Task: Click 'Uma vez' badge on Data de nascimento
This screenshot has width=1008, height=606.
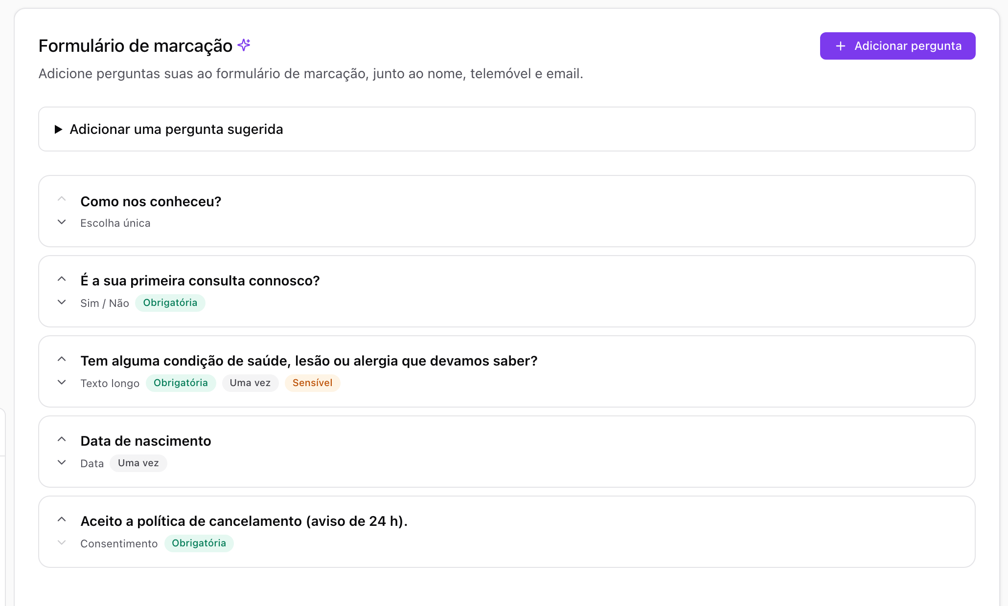Action: click(138, 463)
